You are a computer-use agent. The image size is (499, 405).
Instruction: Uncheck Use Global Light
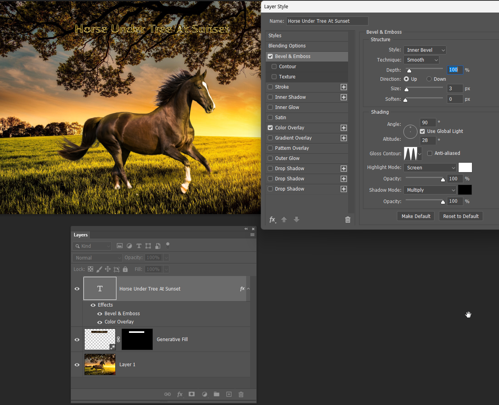tap(422, 131)
